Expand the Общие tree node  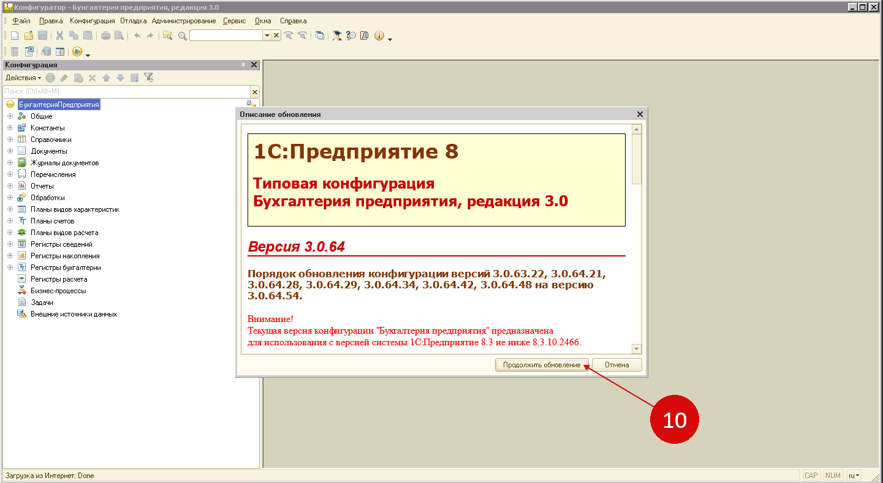tap(10, 116)
